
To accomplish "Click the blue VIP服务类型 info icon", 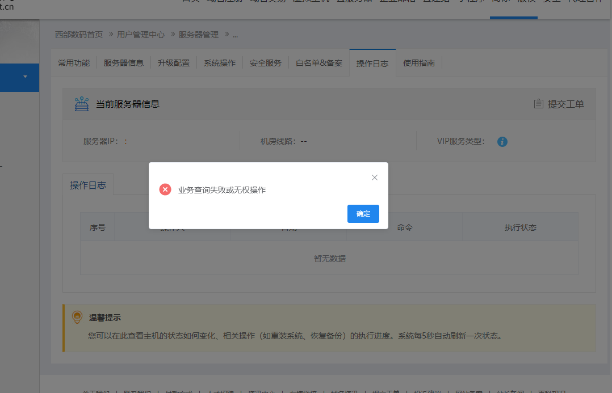I will 502,142.
